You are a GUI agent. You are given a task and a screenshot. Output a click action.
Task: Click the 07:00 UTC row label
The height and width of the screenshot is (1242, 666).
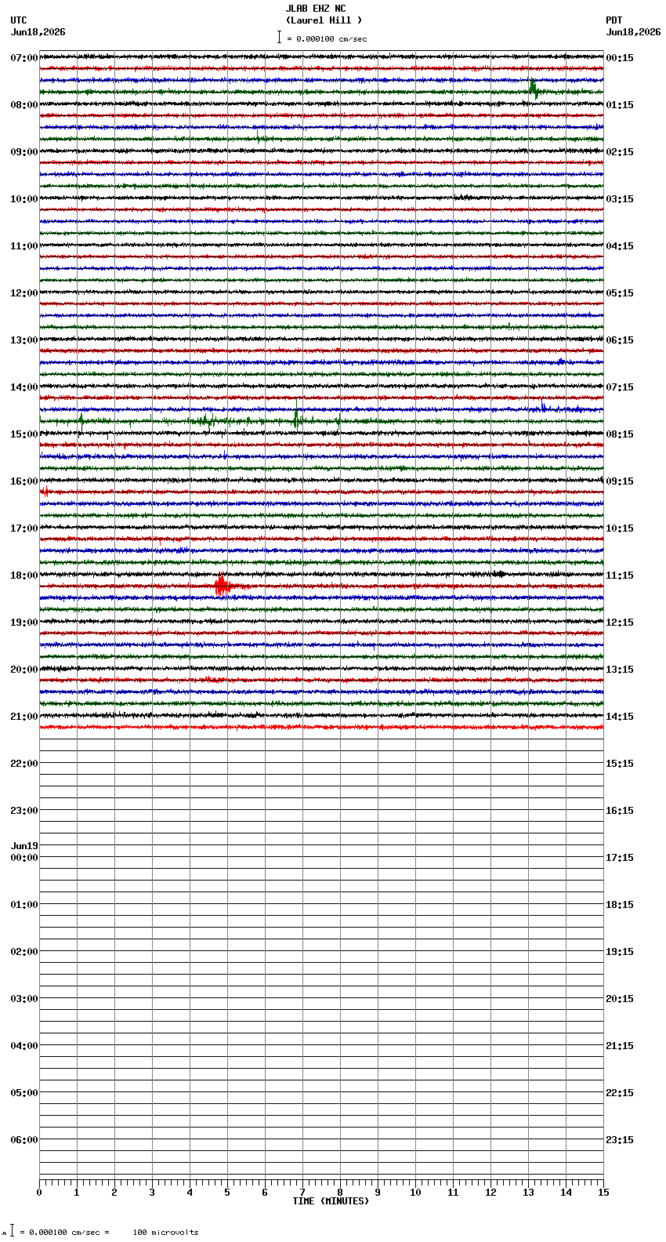(24, 58)
